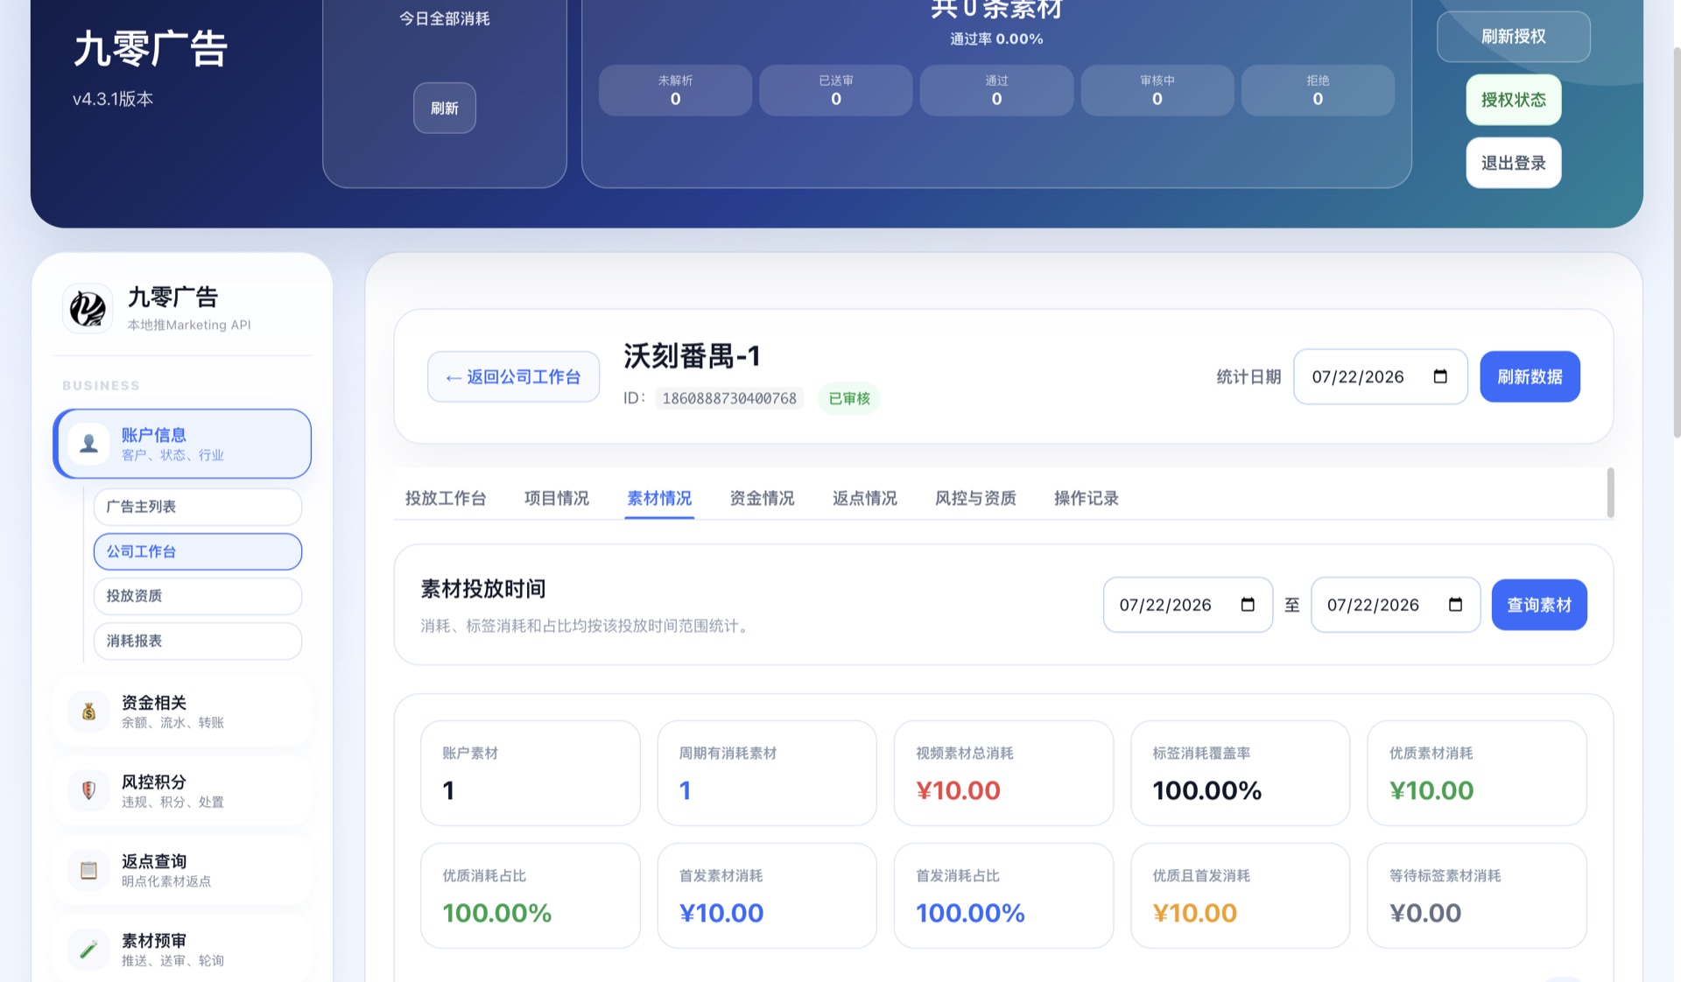Click the 九零广告 sidebar logo icon
Image resolution: width=1681 pixels, height=982 pixels.
(88, 308)
